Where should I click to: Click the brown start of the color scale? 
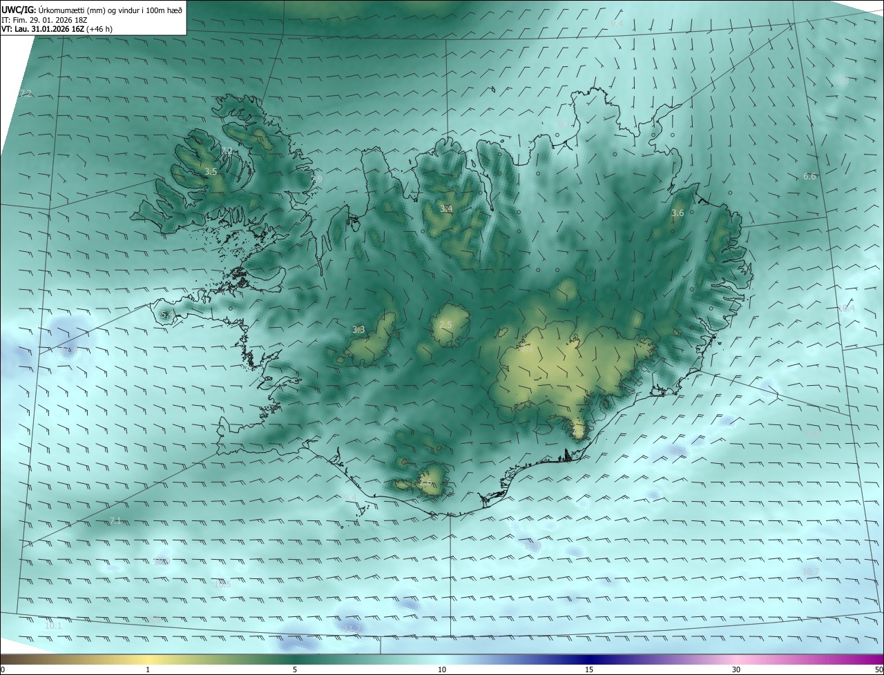click(7, 660)
